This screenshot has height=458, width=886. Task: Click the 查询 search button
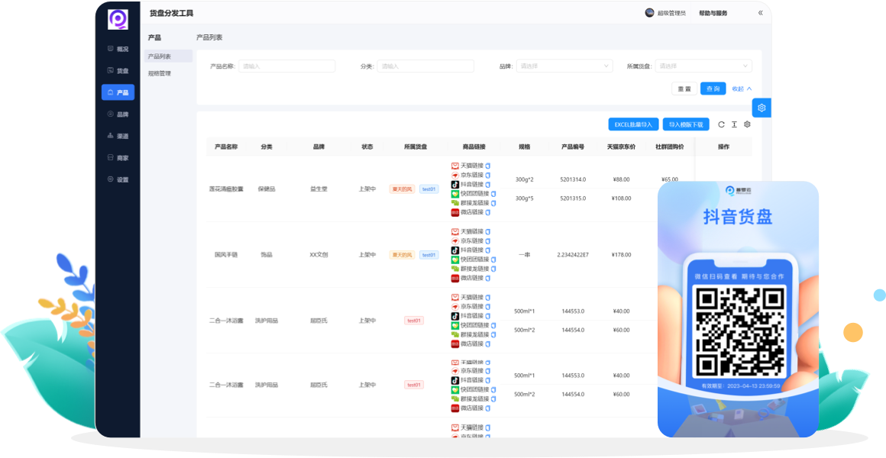click(713, 89)
